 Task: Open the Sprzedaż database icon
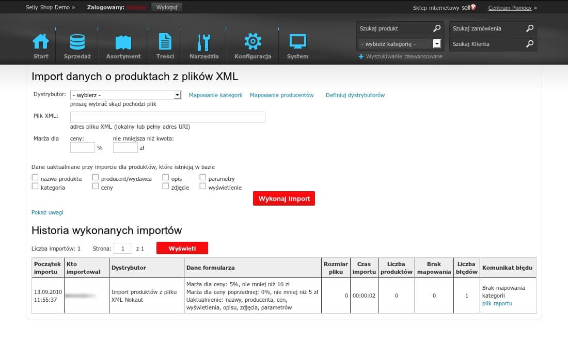pos(77,42)
